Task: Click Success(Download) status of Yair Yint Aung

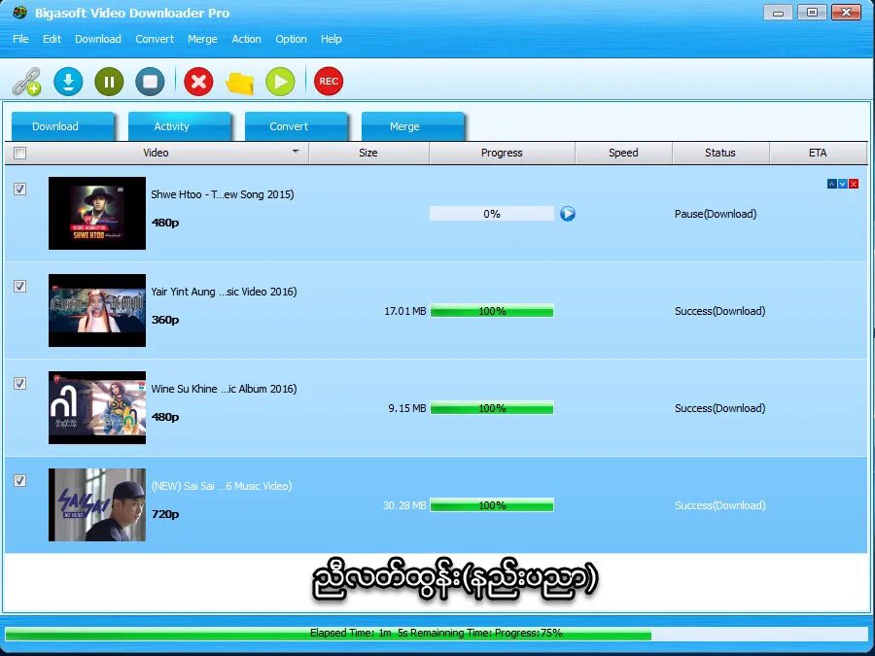Action: (719, 311)
